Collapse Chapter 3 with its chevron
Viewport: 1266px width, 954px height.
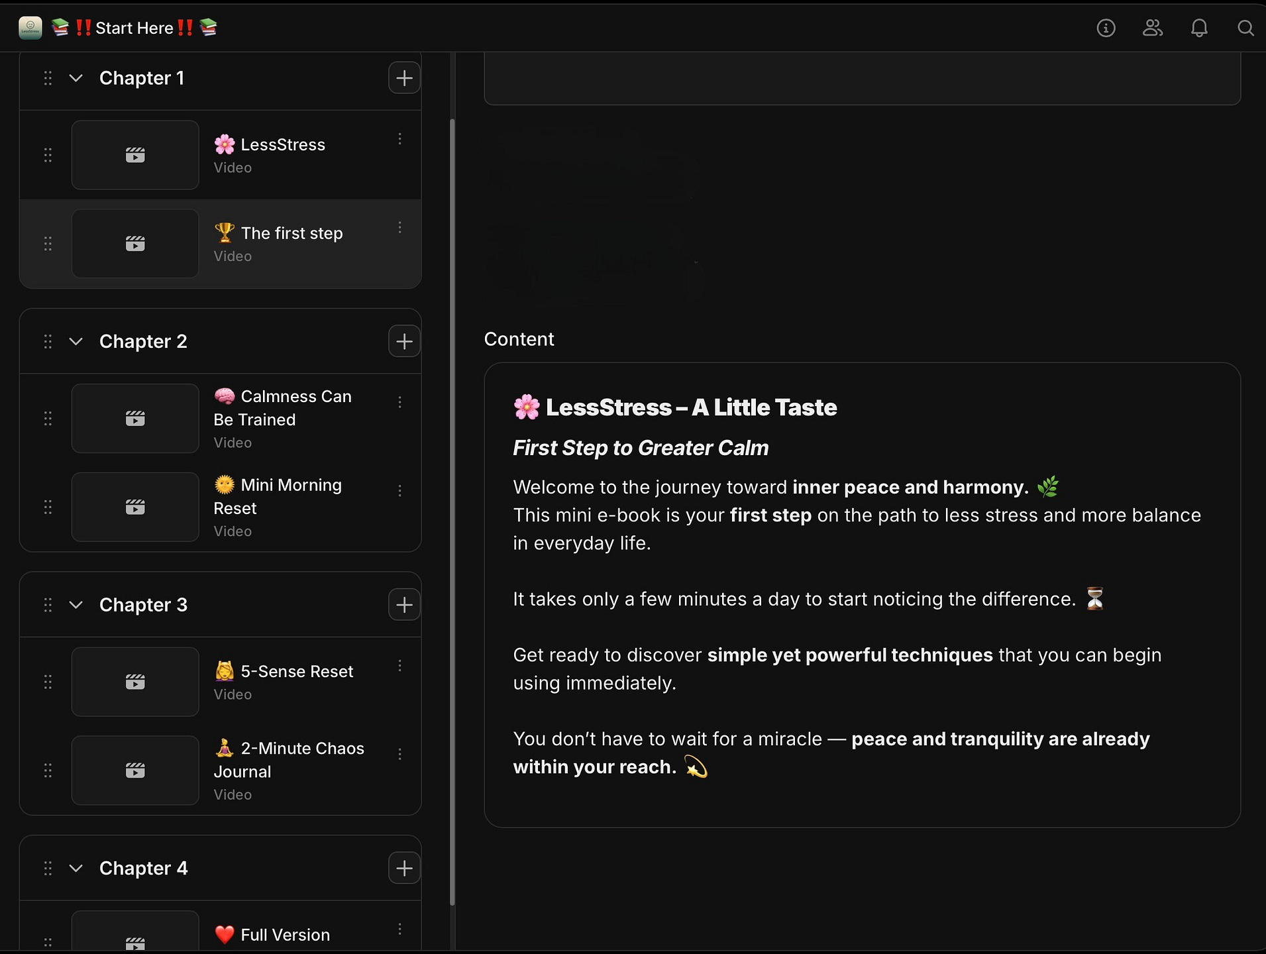click(x=76, y=605)
